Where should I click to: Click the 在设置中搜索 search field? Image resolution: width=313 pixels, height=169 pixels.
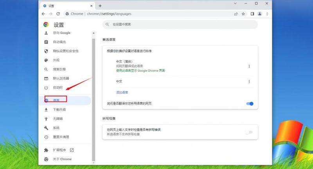coord(180,24)
